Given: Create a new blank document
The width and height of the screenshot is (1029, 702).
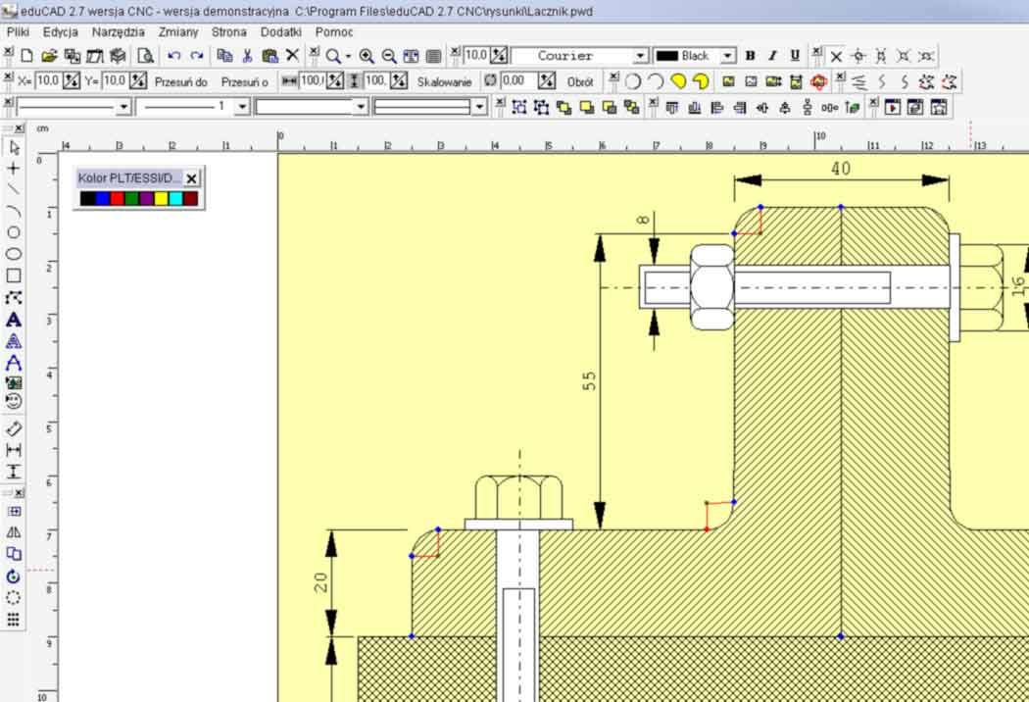Looking at the screenshot, I should (x=26, y=56).
